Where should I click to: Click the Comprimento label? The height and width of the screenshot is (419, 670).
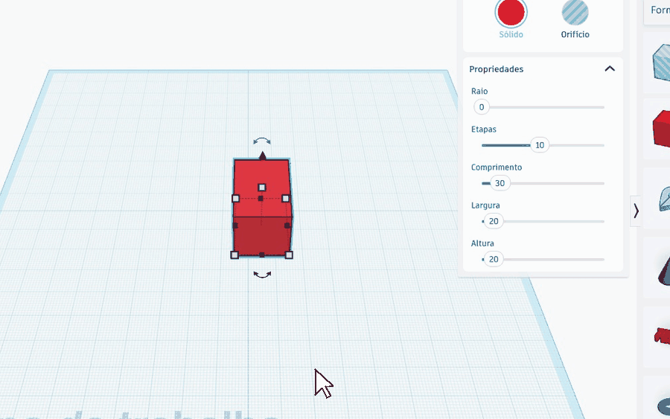(497, 167)
